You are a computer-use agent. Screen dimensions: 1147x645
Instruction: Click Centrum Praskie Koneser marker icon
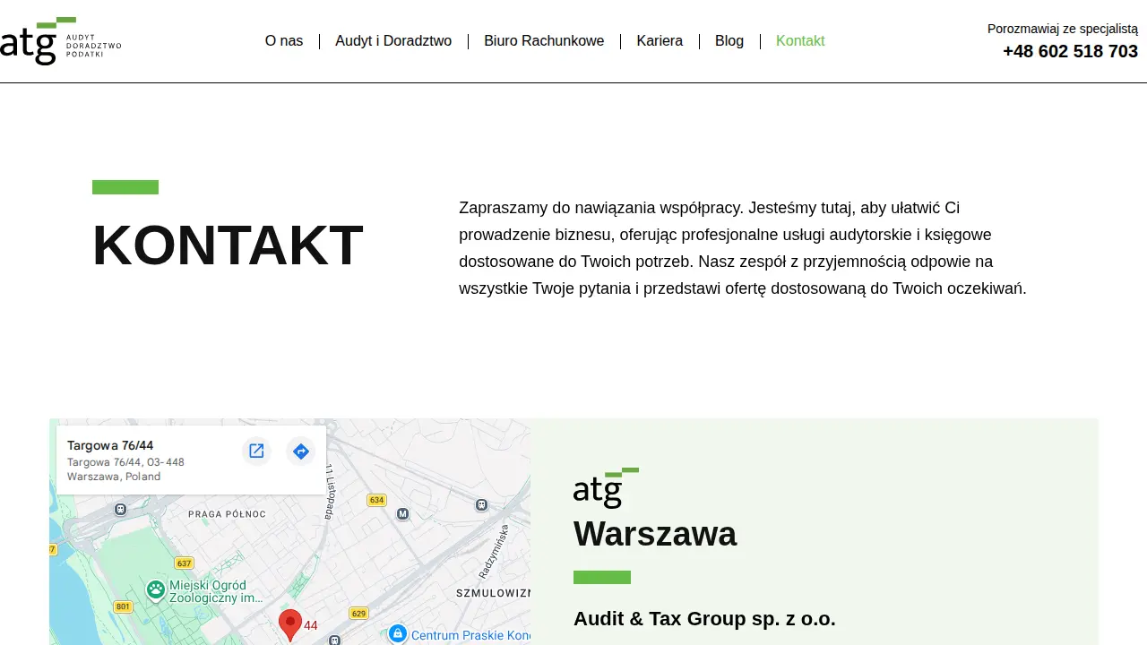pyautogui.click(x=398, y=633)
